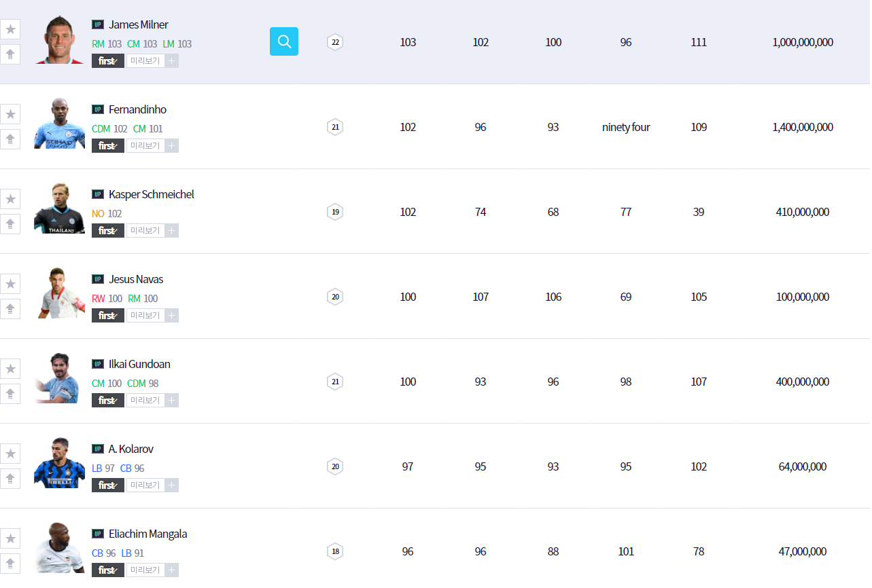Viewport: 872px width, 588px height.
Task: Expand the plus button in Jesus Navas row
Action: click(172, 316)
